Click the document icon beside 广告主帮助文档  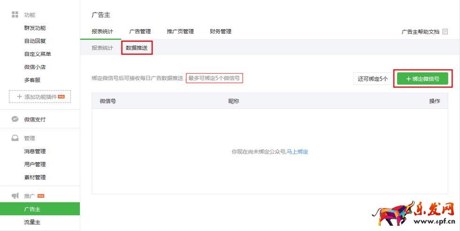coord(445,31)
